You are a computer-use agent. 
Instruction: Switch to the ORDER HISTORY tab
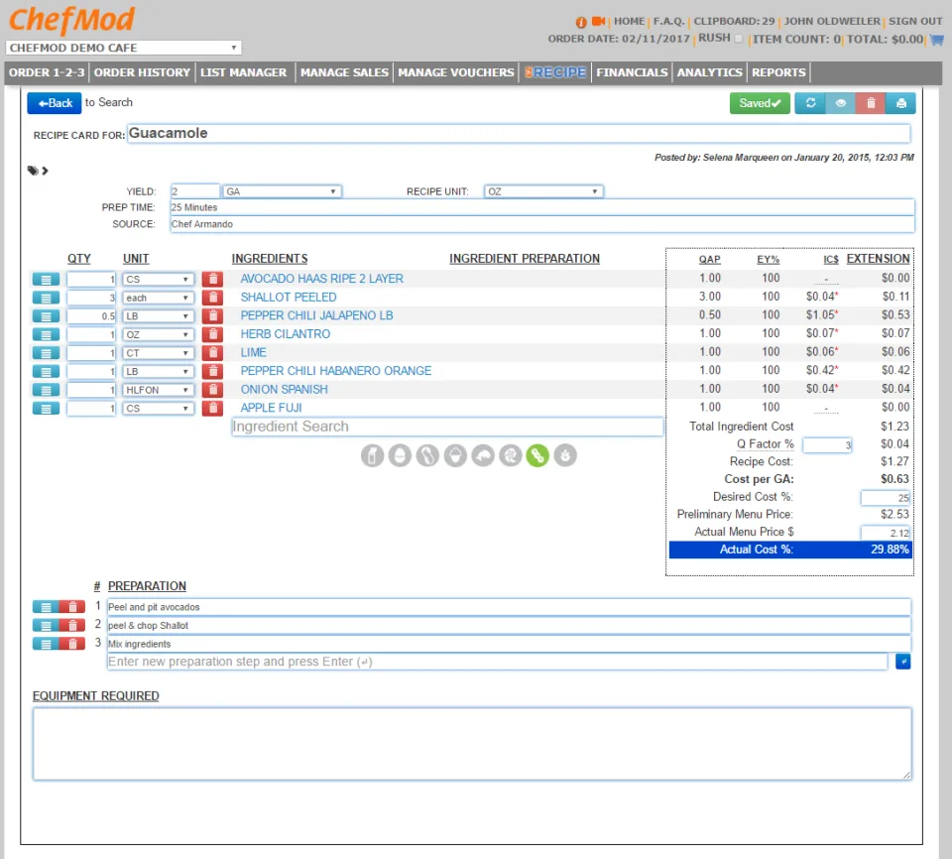142,72
